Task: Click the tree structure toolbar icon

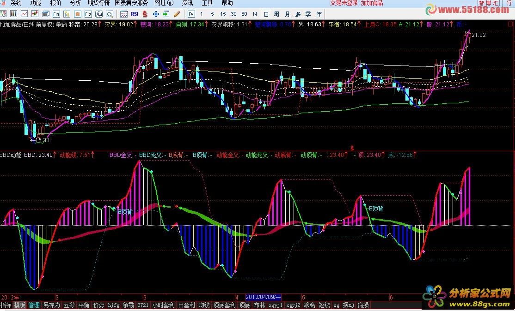Action: [67, 14]
